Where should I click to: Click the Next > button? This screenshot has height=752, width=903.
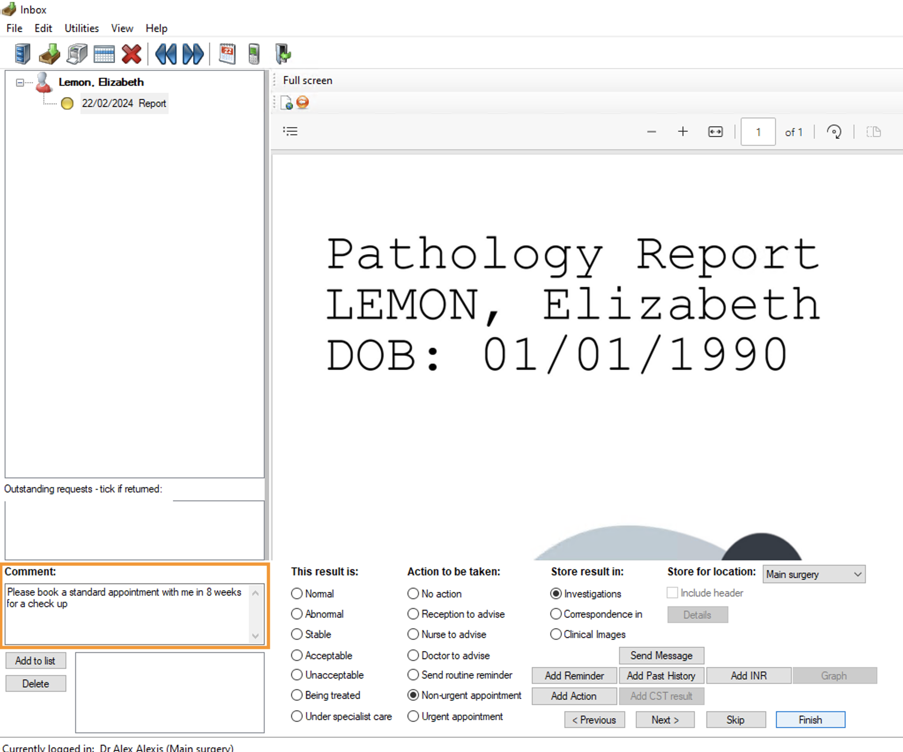(x=665, y=720)
